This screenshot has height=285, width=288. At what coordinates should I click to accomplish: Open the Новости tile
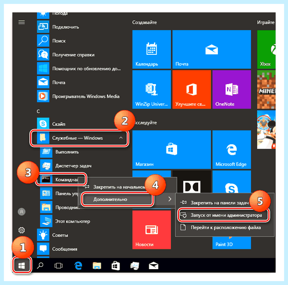152,230
